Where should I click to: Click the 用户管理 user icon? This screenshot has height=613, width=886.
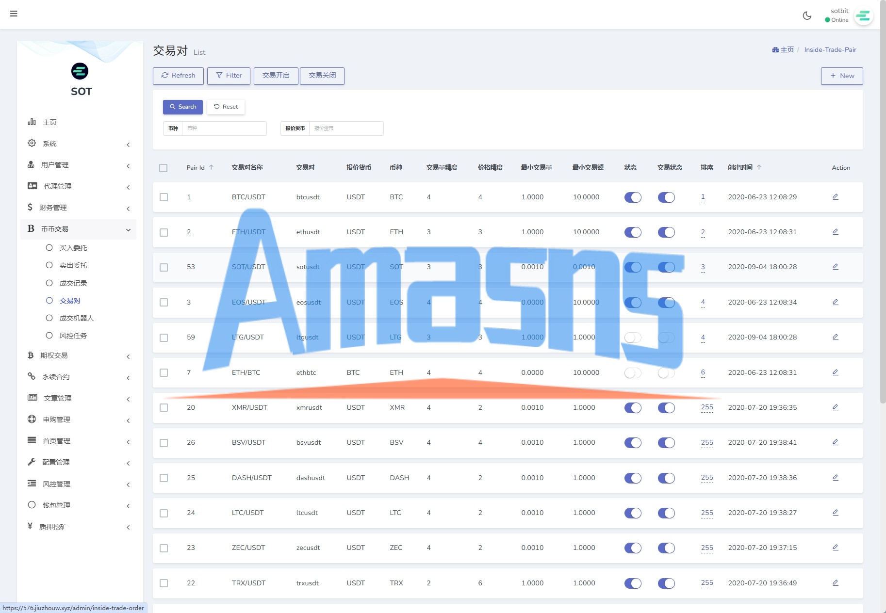31,164
